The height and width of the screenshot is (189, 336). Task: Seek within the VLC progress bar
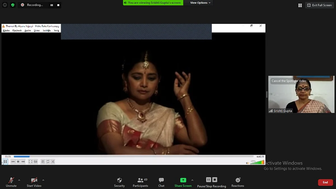(x=134, y=156)
